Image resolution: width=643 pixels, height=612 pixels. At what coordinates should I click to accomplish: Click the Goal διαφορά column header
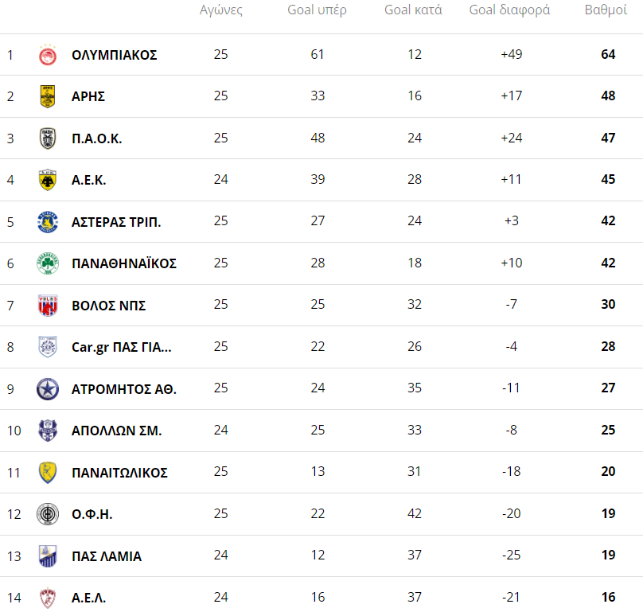pos(509,10)
